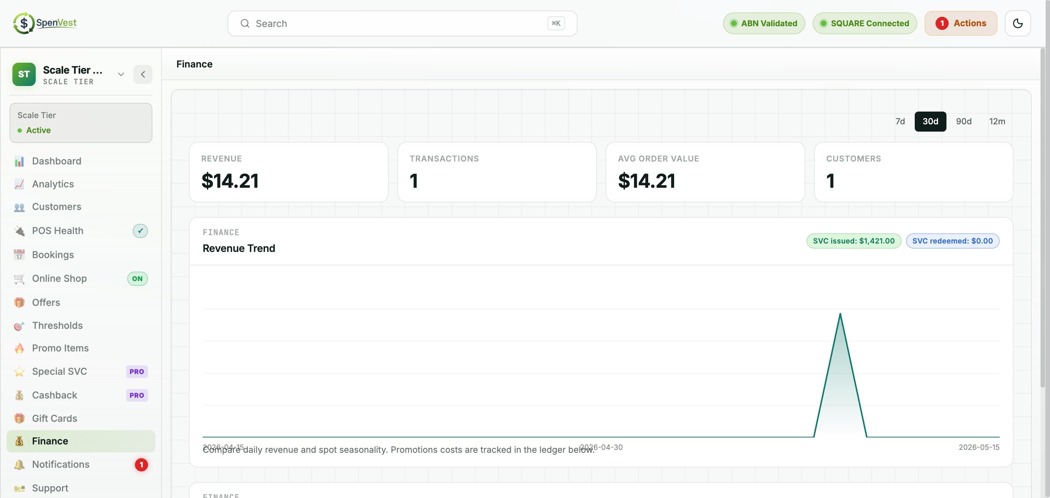
Task: Click SVC redeemed: $0.00 pill
Action: [x=952, y=241]
